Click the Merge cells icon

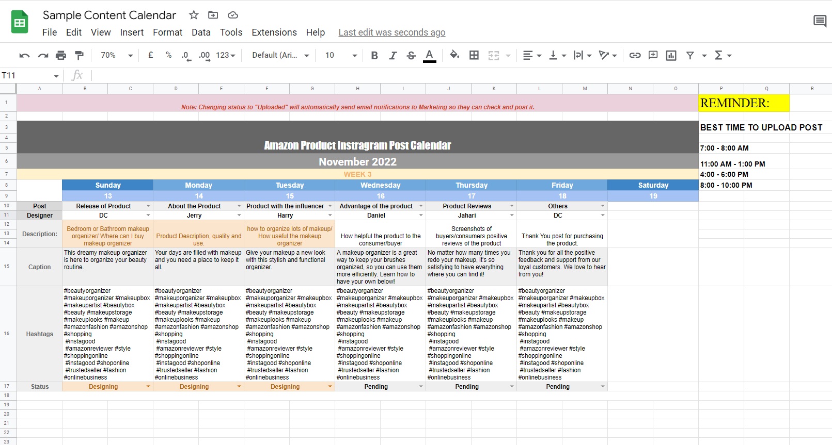[x=494, y=55]
